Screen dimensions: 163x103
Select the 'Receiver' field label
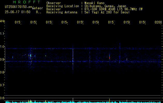tap(54, 9)
